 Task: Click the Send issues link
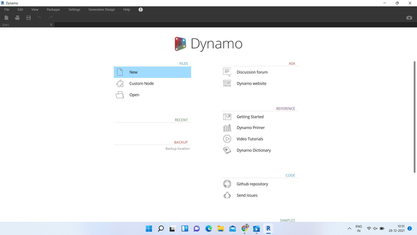(x=247, y=195)
